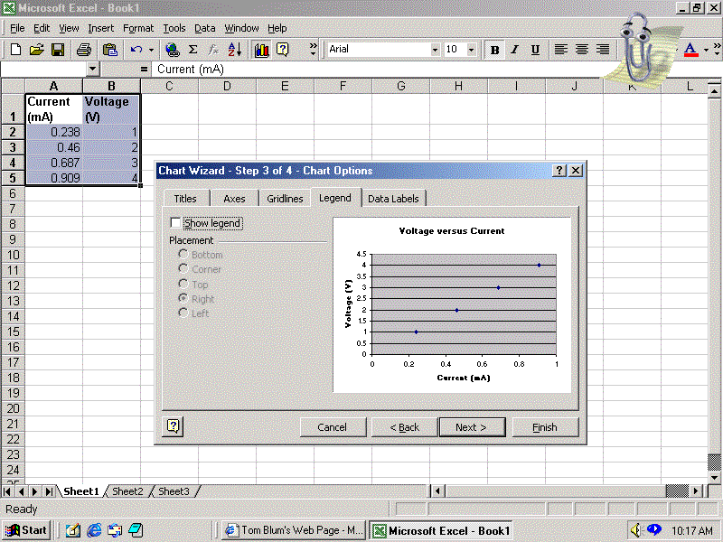Click the Chart Wizard toolbar icon
The image size is (723, 542).
(x=261, y=50)
